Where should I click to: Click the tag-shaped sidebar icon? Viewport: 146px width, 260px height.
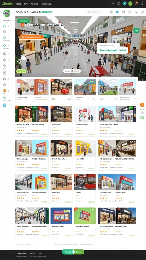(5, 66)
